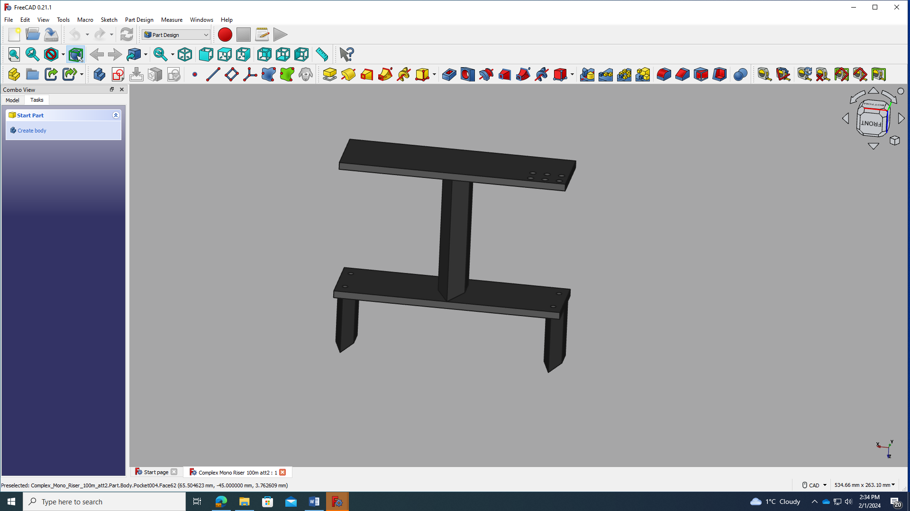This screenshot has width=910, height=511.
Task: Open the zoom options dropdown arrow
Action: point(173,54)
